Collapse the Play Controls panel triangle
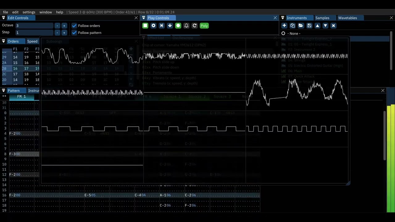The width and height of the screenshot is (395, 222). 143,18
